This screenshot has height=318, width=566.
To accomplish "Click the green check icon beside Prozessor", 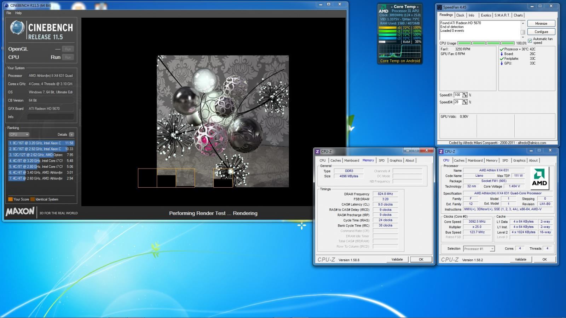I will pyautogui.click(x=502, y=49).
